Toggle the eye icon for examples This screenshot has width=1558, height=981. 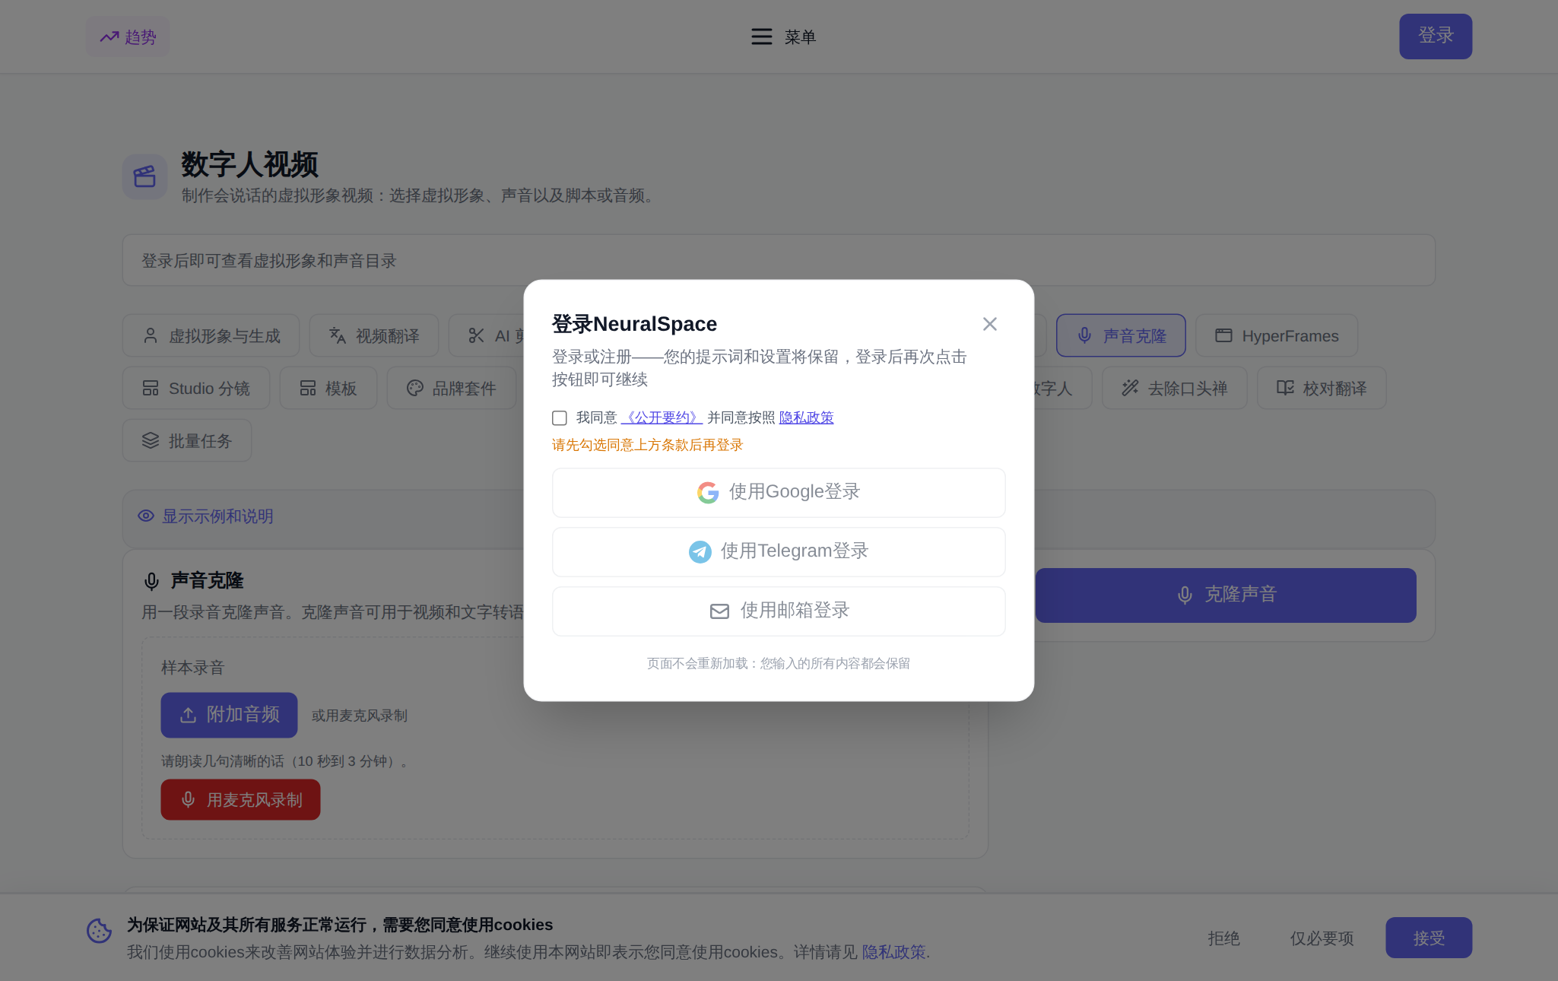[x=146, y=516]
